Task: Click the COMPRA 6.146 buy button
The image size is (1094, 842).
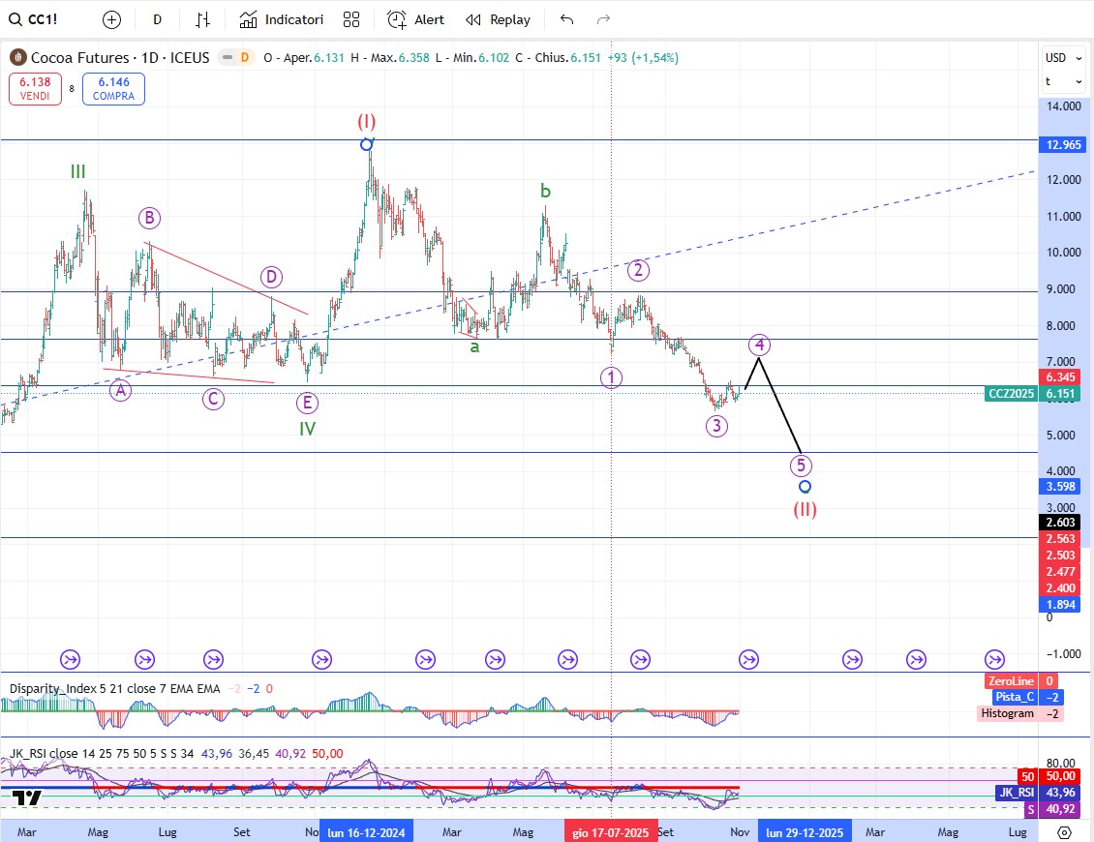Action: click(113, 90)
